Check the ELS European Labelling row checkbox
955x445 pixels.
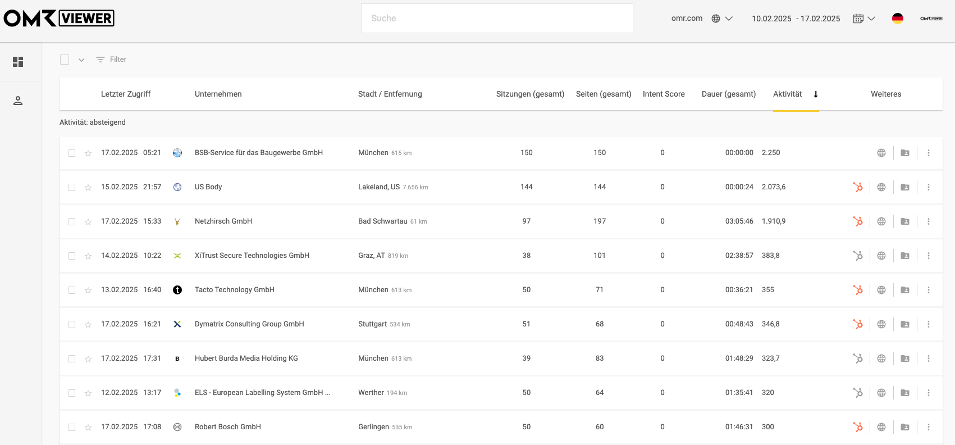(x=72, y=393)
